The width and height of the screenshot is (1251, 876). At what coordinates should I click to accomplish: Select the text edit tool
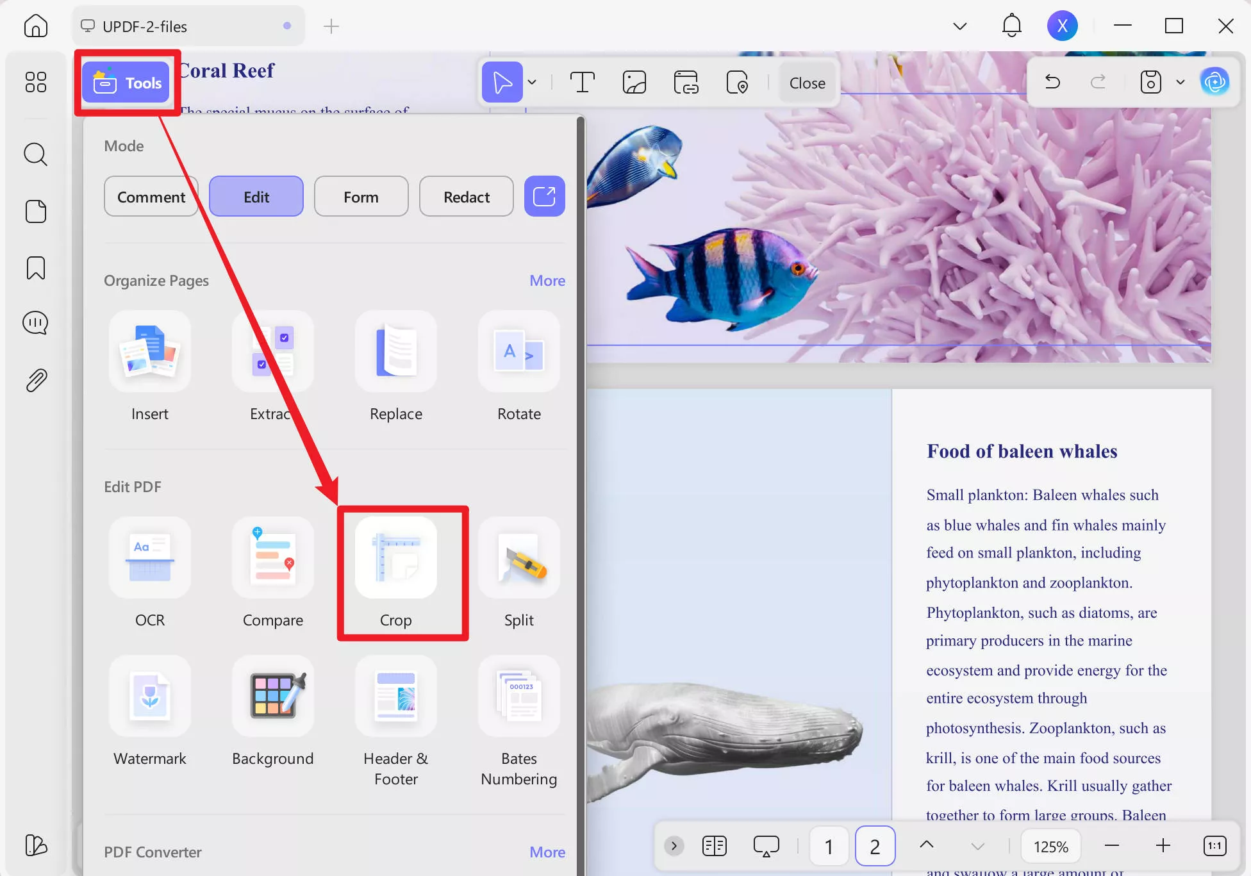pos(582,83)
